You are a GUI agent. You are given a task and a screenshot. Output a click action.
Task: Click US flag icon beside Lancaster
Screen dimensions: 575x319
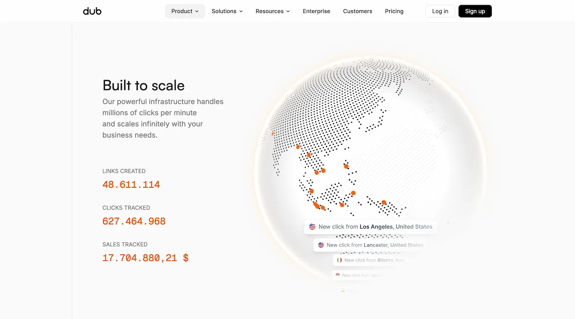[321, 245]
